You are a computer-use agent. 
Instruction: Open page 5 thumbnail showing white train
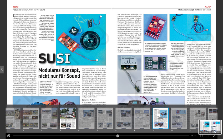tap(68, 118)
